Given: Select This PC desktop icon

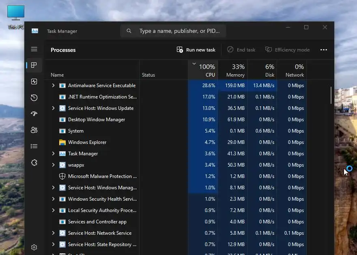Looking at the screenshot, I should pyautogui.click(x=16, y=17).
